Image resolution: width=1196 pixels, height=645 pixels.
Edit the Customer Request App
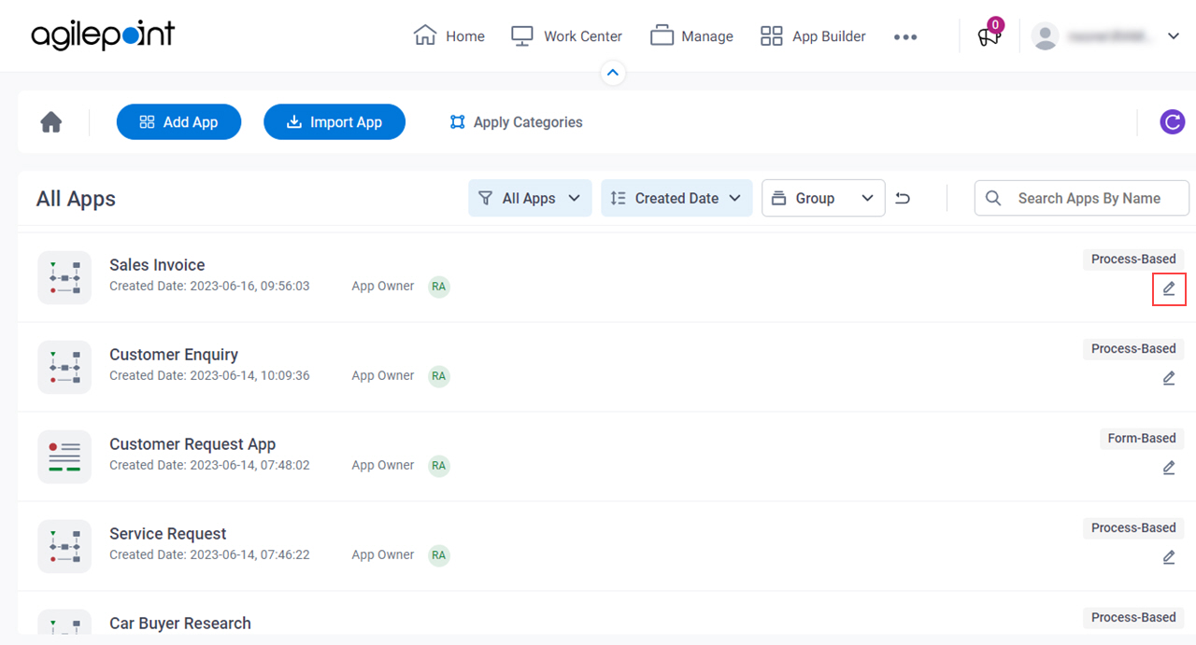click(1169, 468)
